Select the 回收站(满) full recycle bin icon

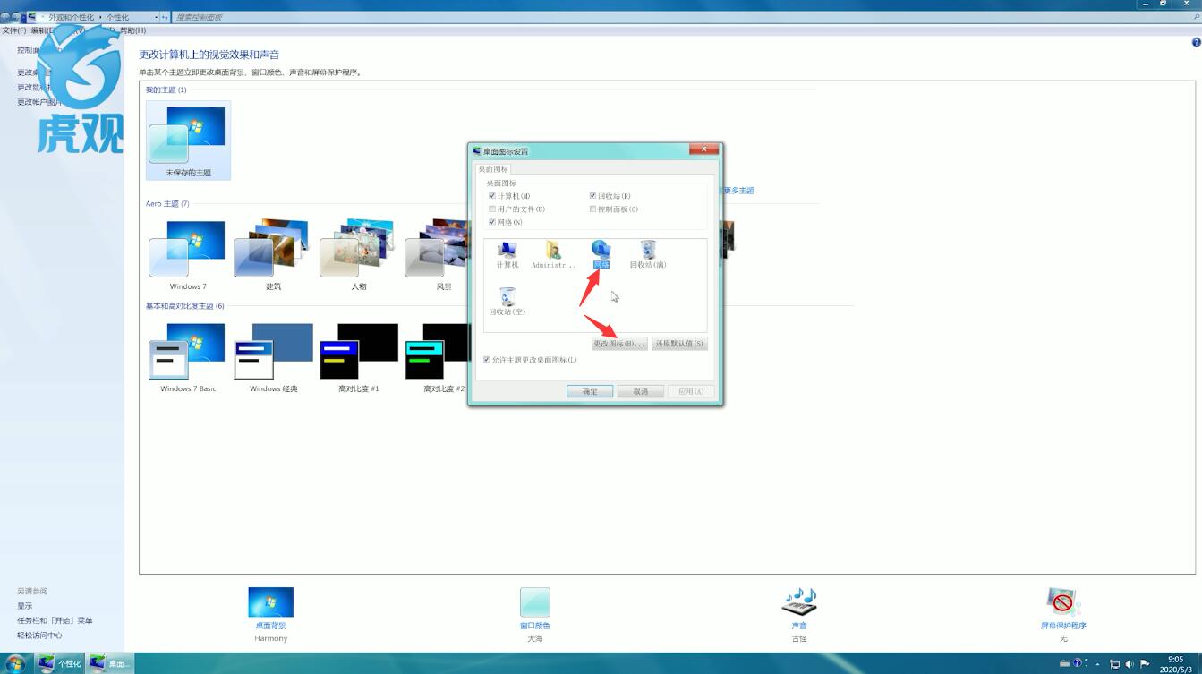click(648, 254)
